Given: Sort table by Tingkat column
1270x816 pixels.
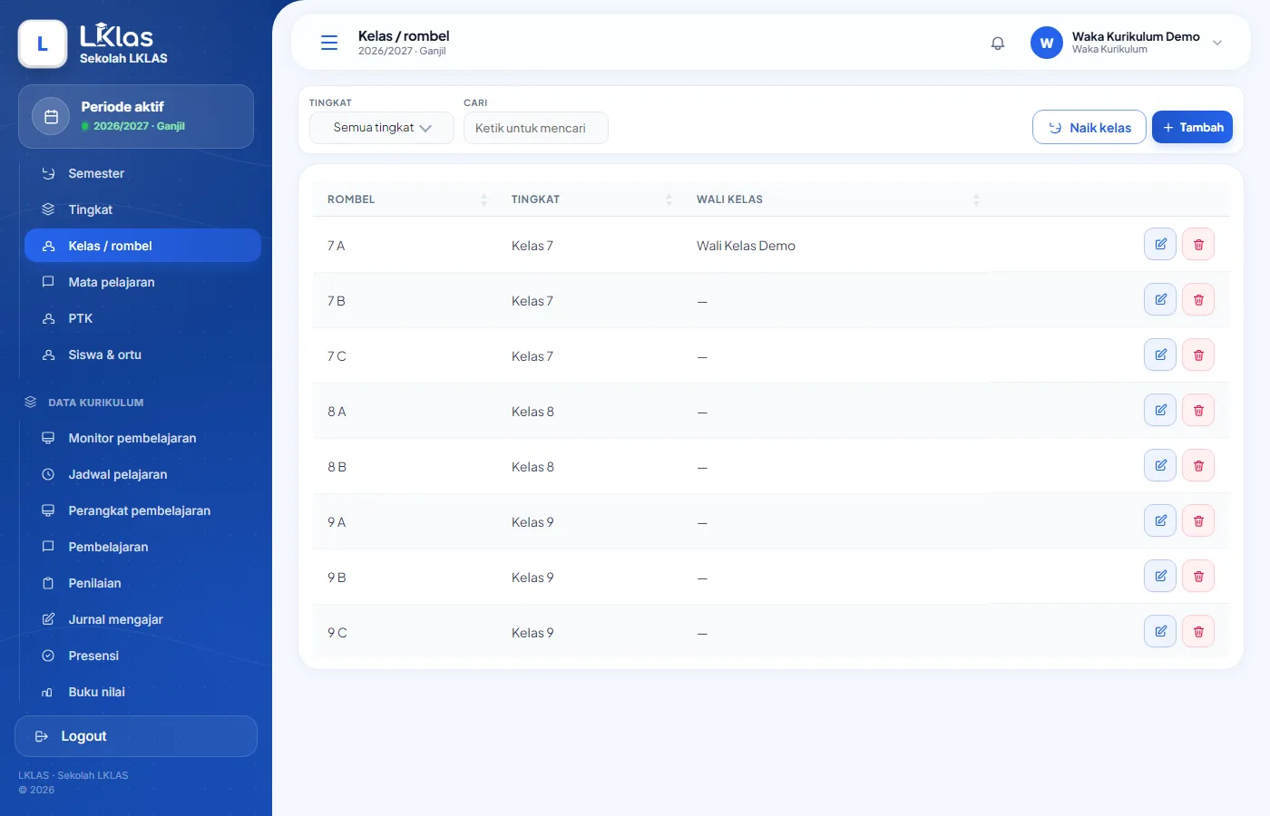Looking at the screenshot, I should [591, 199].
